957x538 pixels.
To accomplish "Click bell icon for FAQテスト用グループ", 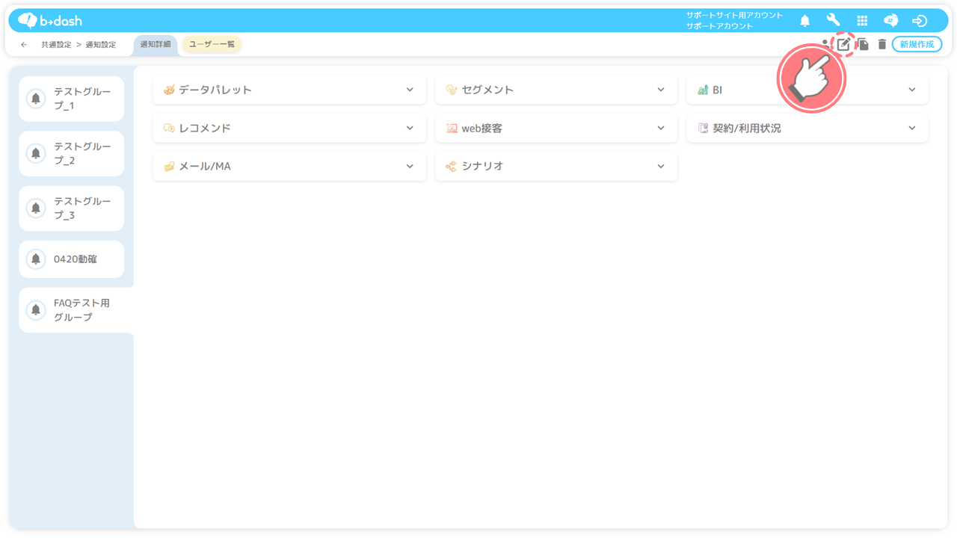I will coord(36,310).
